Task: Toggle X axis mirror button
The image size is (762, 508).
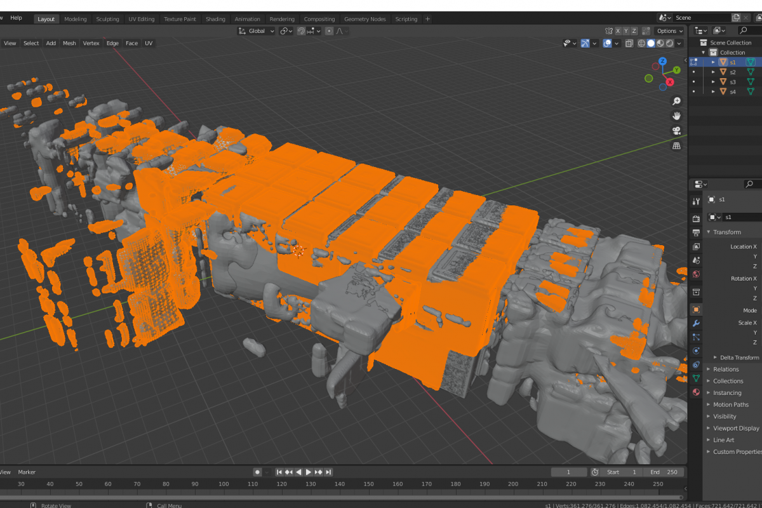Action: 617,30
